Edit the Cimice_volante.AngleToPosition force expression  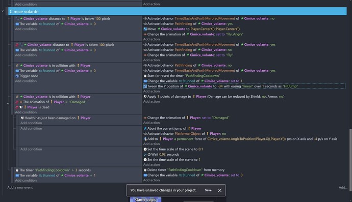point(246,139)
